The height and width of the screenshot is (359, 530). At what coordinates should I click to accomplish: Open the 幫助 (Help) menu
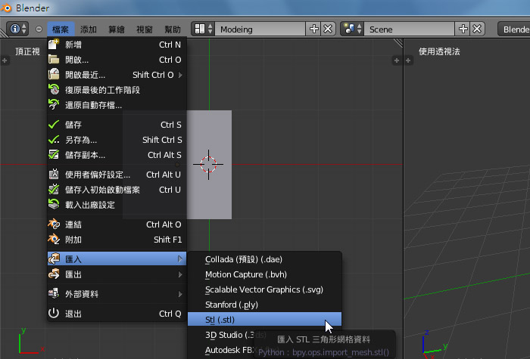coord(173,29)
